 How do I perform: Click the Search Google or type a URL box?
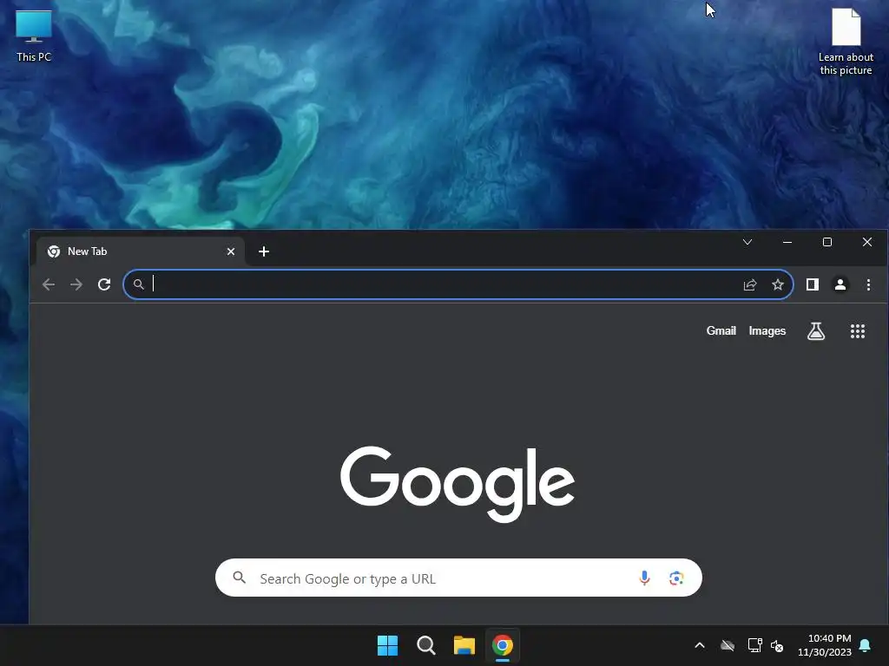pyautogui.click(x=458, y=578)
